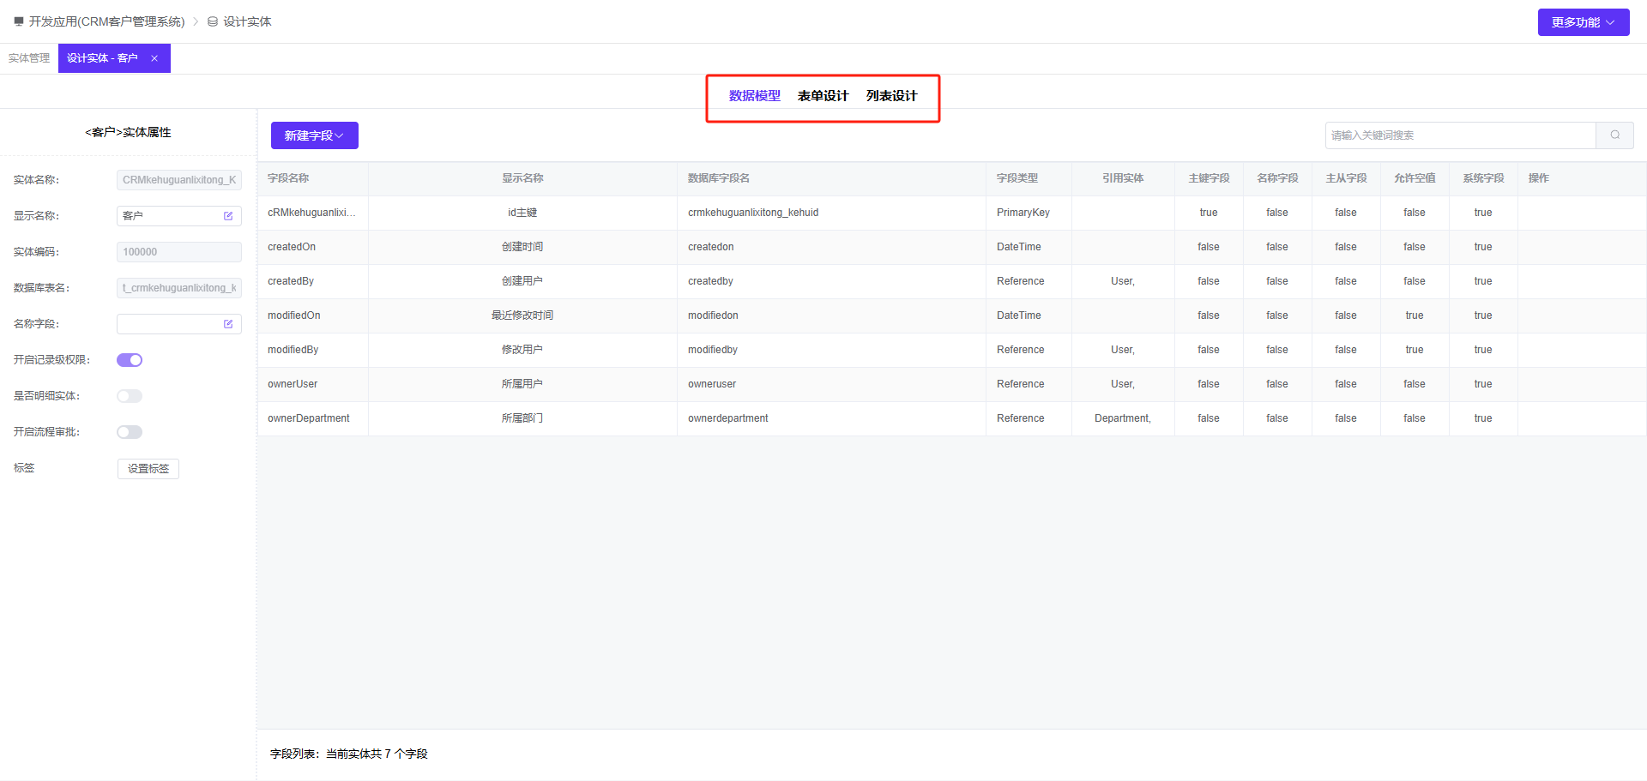This screenshot has height=781, width=1647.
Task: Click the 字段名称 column header
Action: (288, 178)
